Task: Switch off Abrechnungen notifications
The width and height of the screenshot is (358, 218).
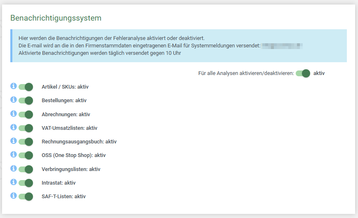Action: (26, 114)
